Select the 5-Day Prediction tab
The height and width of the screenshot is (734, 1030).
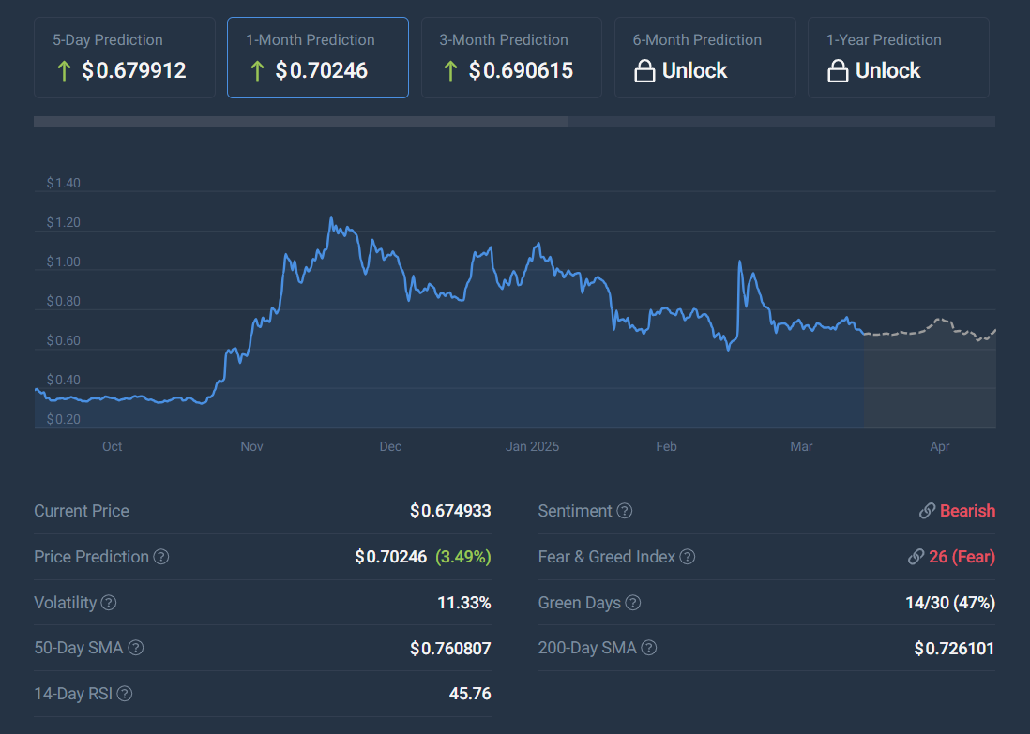125,58
